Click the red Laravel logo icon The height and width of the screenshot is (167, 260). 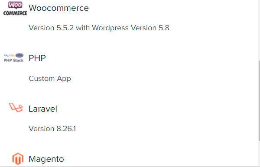[x=16, y=107]
